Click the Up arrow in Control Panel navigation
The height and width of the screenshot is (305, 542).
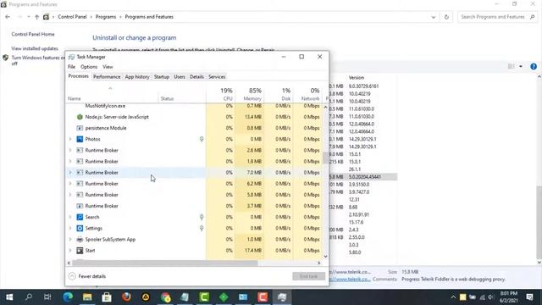click(36, 17)
